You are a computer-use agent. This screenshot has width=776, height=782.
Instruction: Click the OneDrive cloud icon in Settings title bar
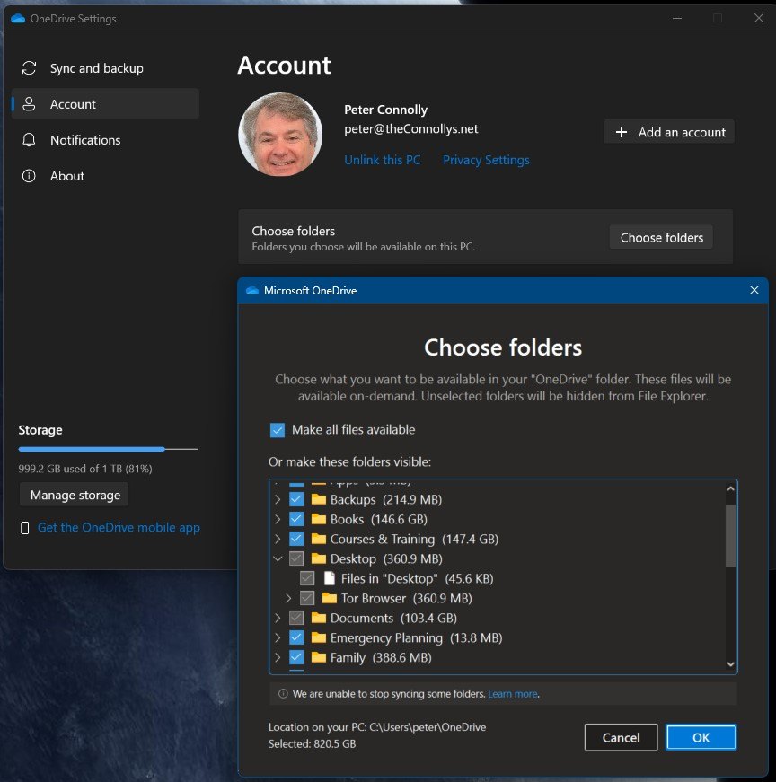pyautogui.click(x=18, y=19)
